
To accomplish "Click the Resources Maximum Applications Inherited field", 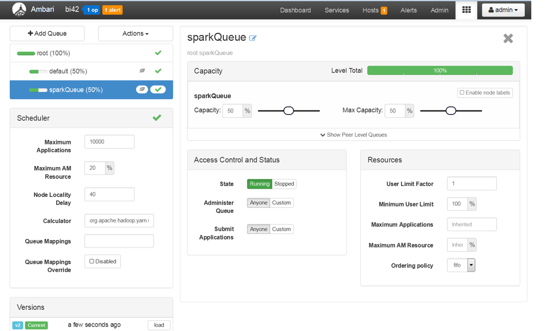I will pyautogui.click(x=472, y=224).
